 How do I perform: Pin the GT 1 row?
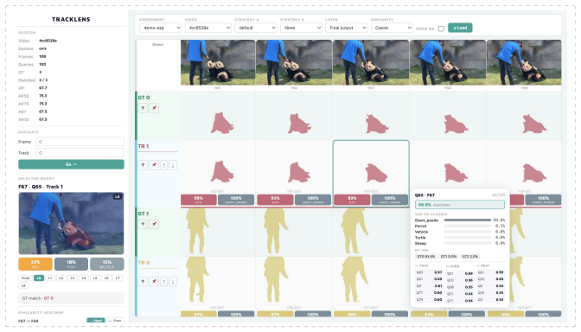[x=154, y=224]
